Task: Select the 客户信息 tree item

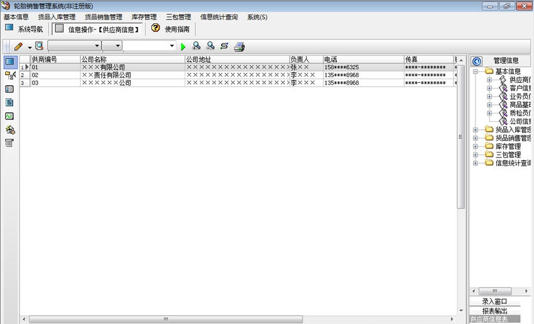Action: click(x=520, y=88)
